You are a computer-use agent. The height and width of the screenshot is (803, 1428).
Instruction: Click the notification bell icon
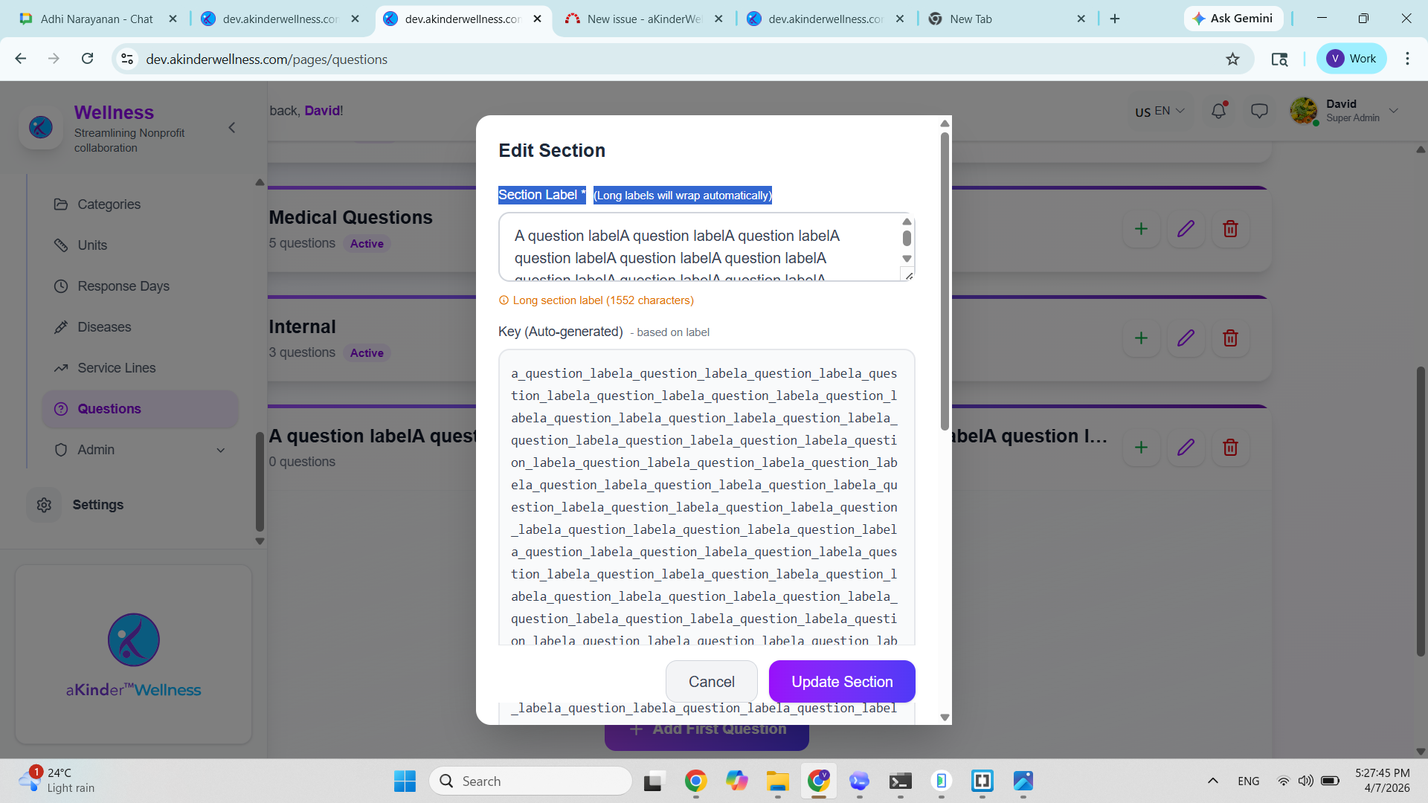tap(1218, 112)
